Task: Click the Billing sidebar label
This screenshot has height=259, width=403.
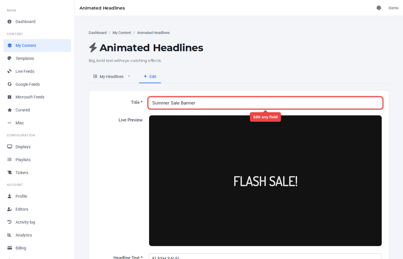Action: pyautogui.click(x=21, y=248)
